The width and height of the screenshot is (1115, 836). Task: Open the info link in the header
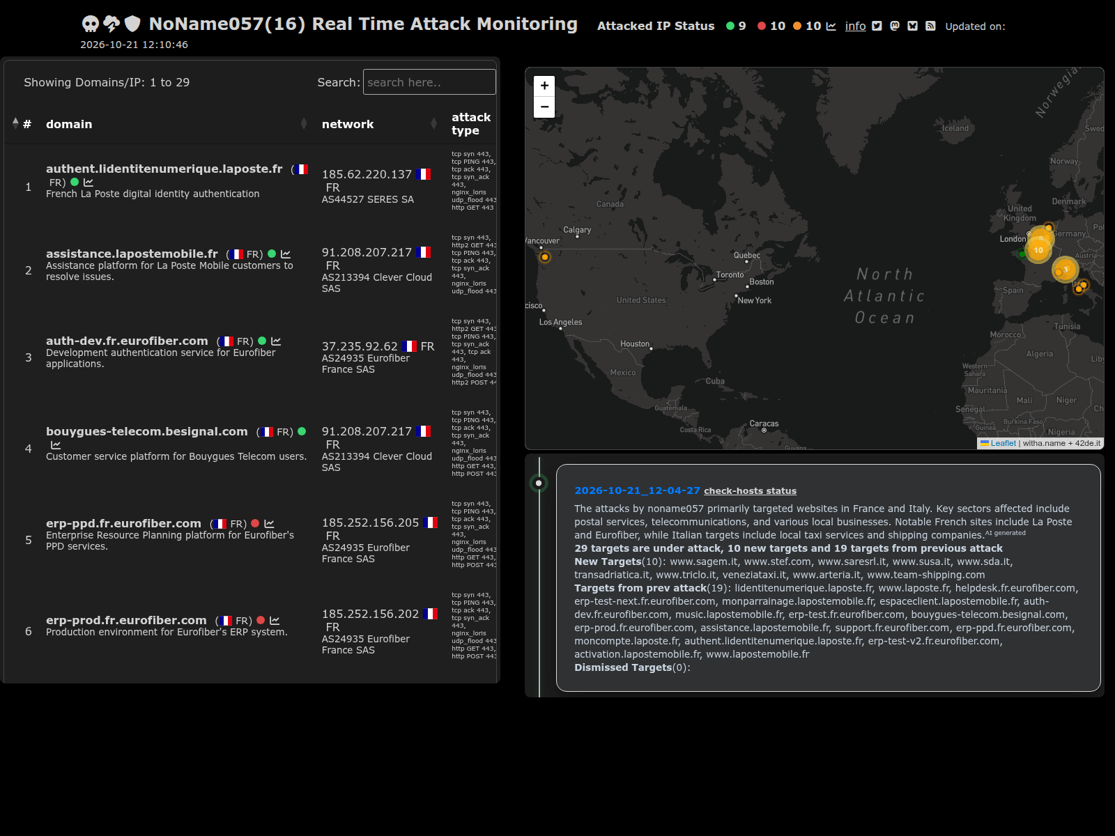pos(855,26)
